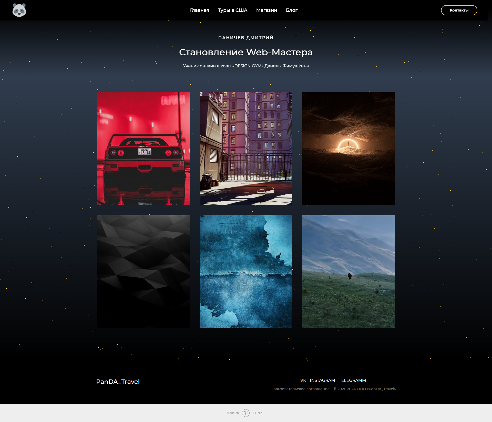Open the TELEGRAMM social link
This screenshot has height=422, width=492.
[x=352, y=380]
